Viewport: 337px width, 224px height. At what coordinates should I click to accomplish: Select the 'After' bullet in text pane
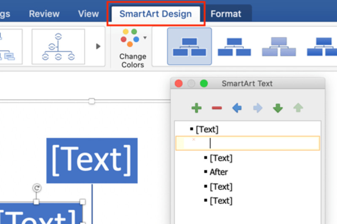click(219, 172)
